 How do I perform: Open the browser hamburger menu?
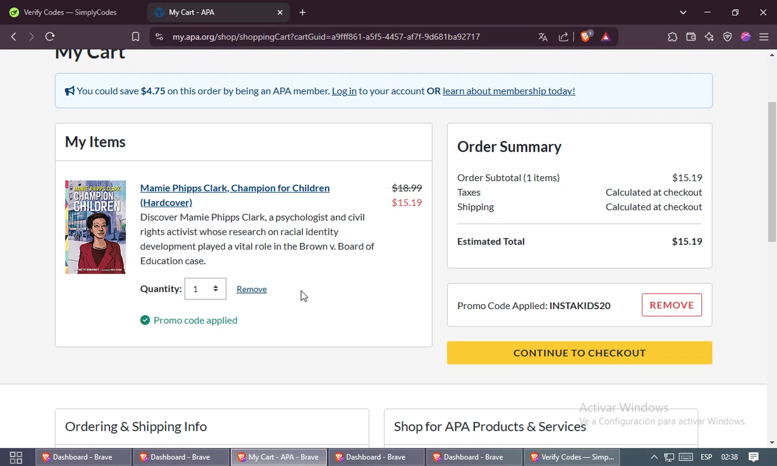(764, 37)
